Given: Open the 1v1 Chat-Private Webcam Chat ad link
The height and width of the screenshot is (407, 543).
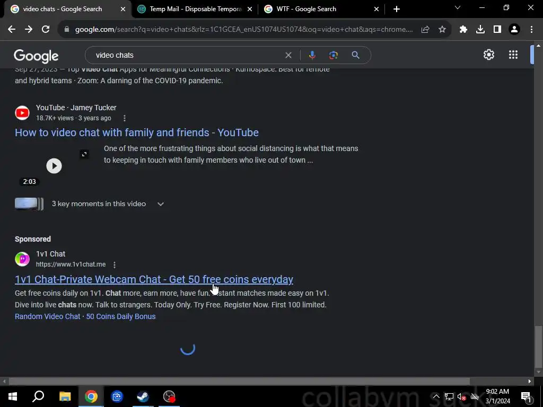Looking at the screenshot, I should (154, 279).
